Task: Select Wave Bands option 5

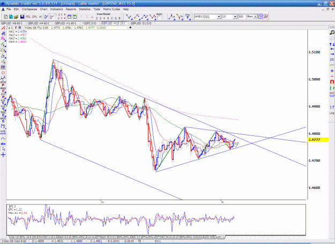Action: (x=108, y=18)
